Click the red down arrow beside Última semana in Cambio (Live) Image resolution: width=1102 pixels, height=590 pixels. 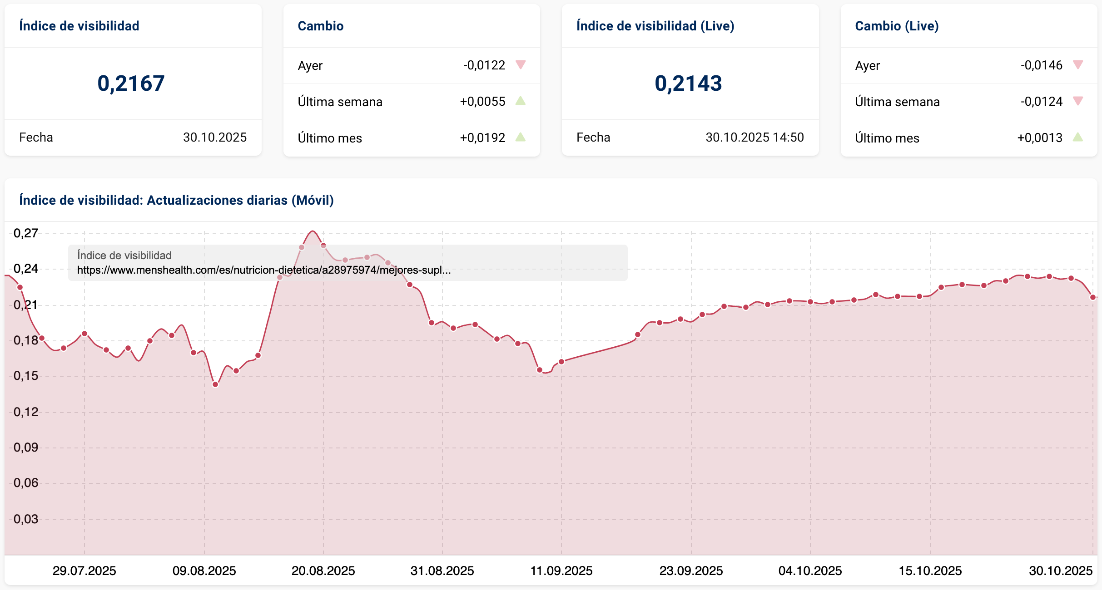tap(1077, 101)
